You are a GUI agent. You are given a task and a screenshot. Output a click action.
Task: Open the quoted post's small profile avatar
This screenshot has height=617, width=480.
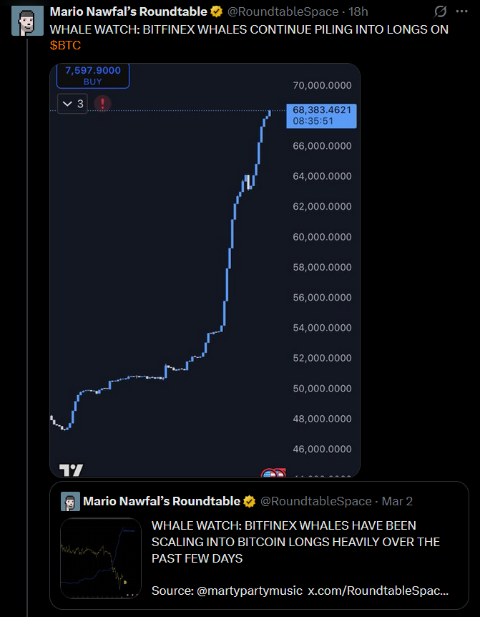point(70,501)
